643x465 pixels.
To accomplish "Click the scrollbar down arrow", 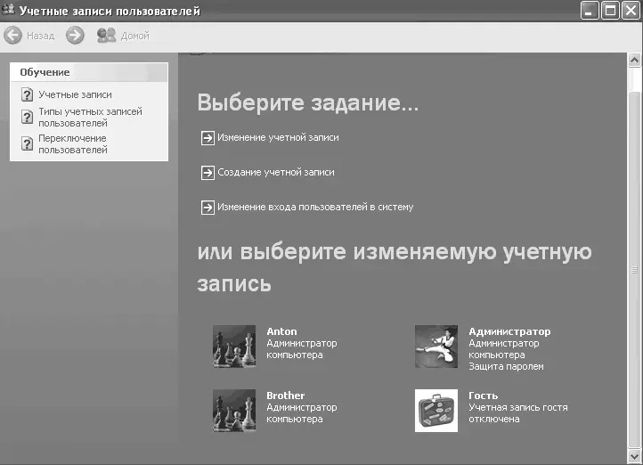I will 634,456.
